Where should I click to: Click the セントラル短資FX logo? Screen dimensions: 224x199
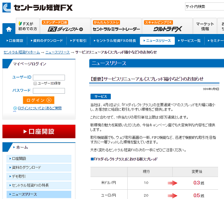pos(38,7)
